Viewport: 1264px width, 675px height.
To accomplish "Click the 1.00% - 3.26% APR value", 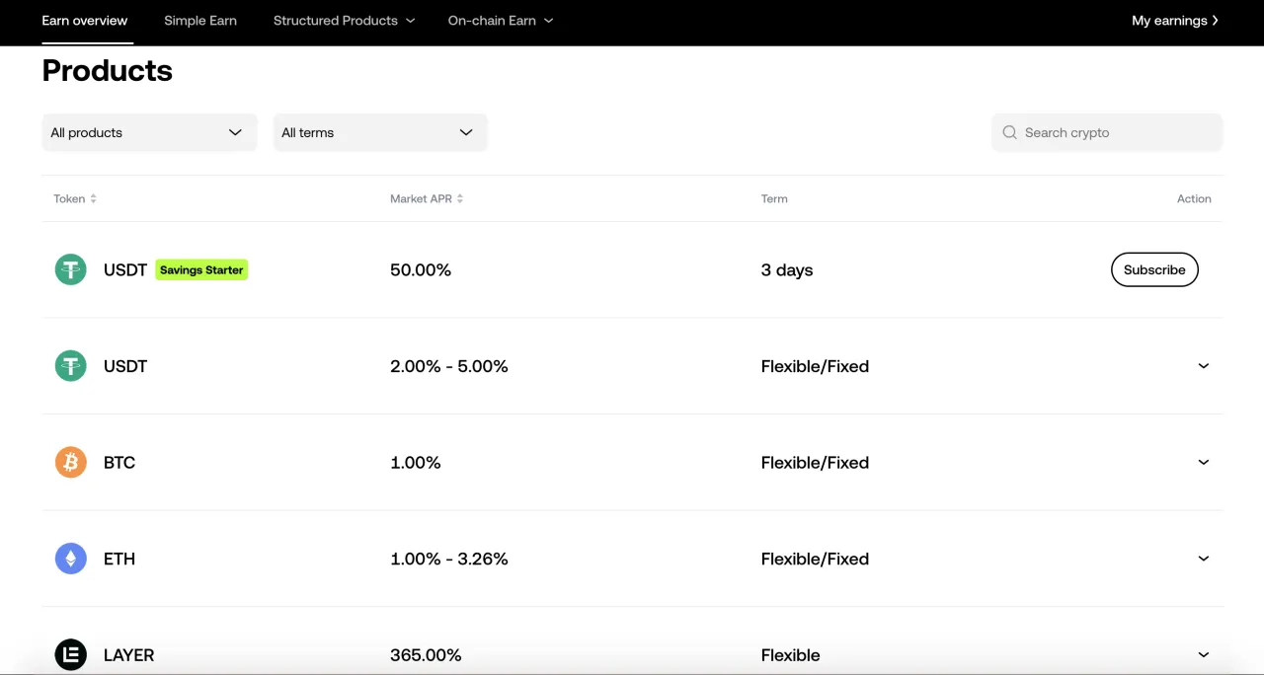I will coord(449,559).
